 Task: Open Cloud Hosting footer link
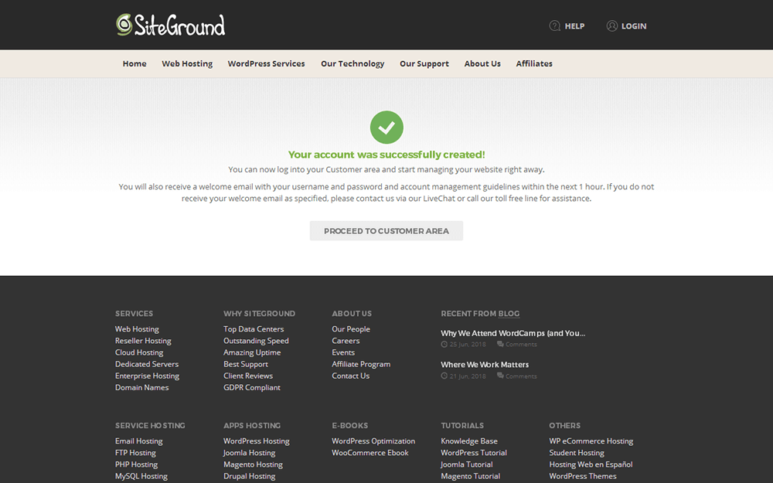(139, 352)
